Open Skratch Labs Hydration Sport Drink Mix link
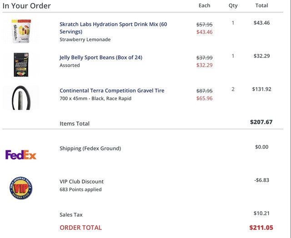Screen dimensions: 291x238 [x=113, y=28]
